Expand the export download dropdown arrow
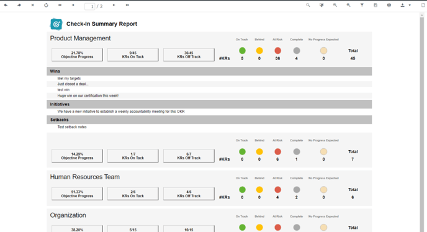This screenshot has height=232, width=427. 410,5
